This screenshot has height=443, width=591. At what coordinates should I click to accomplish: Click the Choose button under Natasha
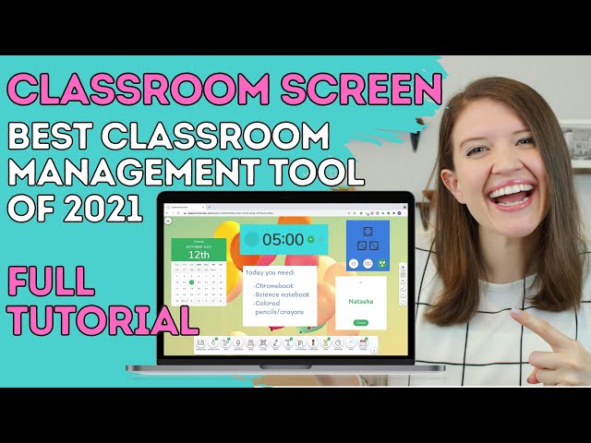361,323
